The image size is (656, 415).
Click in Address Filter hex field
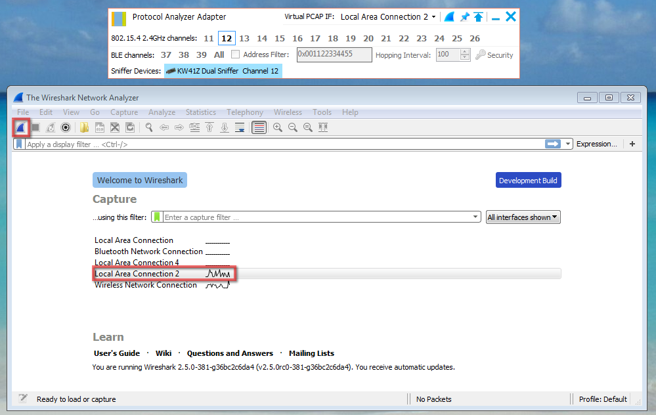[334, 55]
